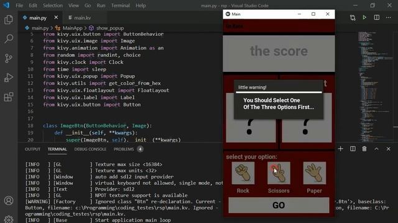398x223 pixels.
Task: Switch to the main.py editor tab
Action: 37,18
